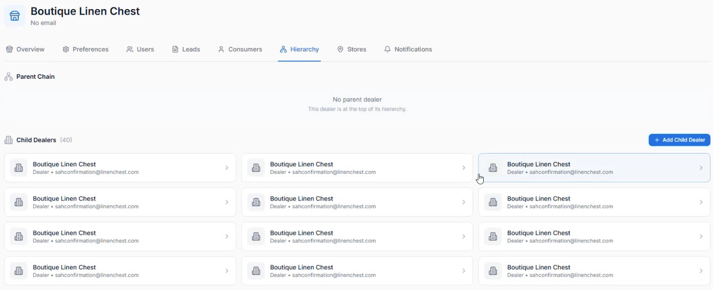Click the Parent Chain hierarchy icon
This screenshot has height=290, width=713.
click(x=9, y=77)
